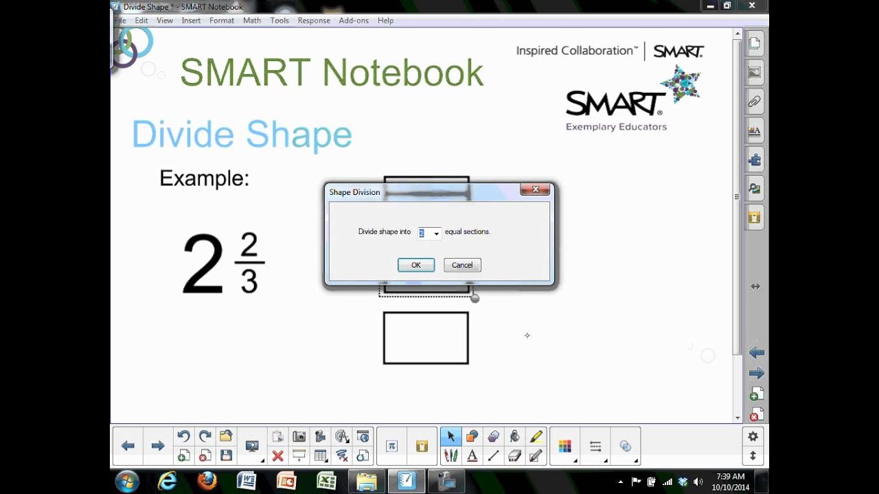Image resolution: width=879 pixels, height=494 pixels.
Task: Click Cancel in Shape Division dialog
Action: click(462, 265)
